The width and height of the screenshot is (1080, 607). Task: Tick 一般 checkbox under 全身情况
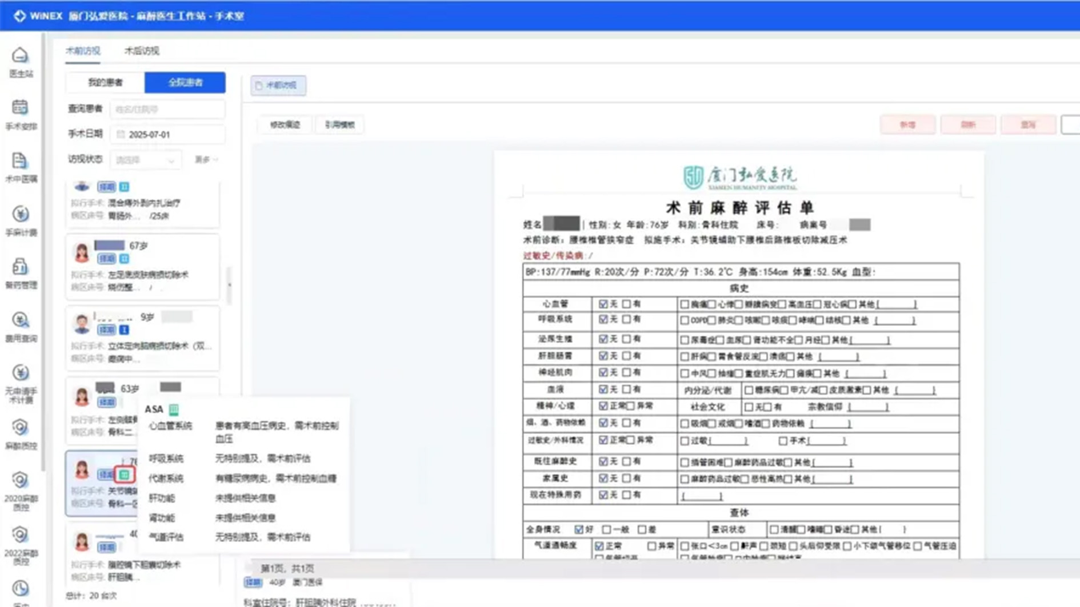[x=606, y=530]
